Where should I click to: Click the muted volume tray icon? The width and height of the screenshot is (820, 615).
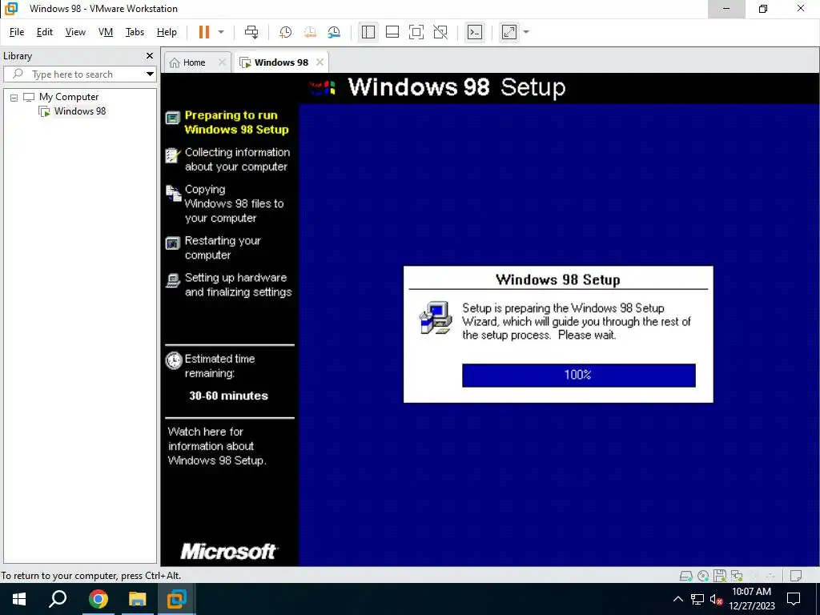(x=717, y=599)
